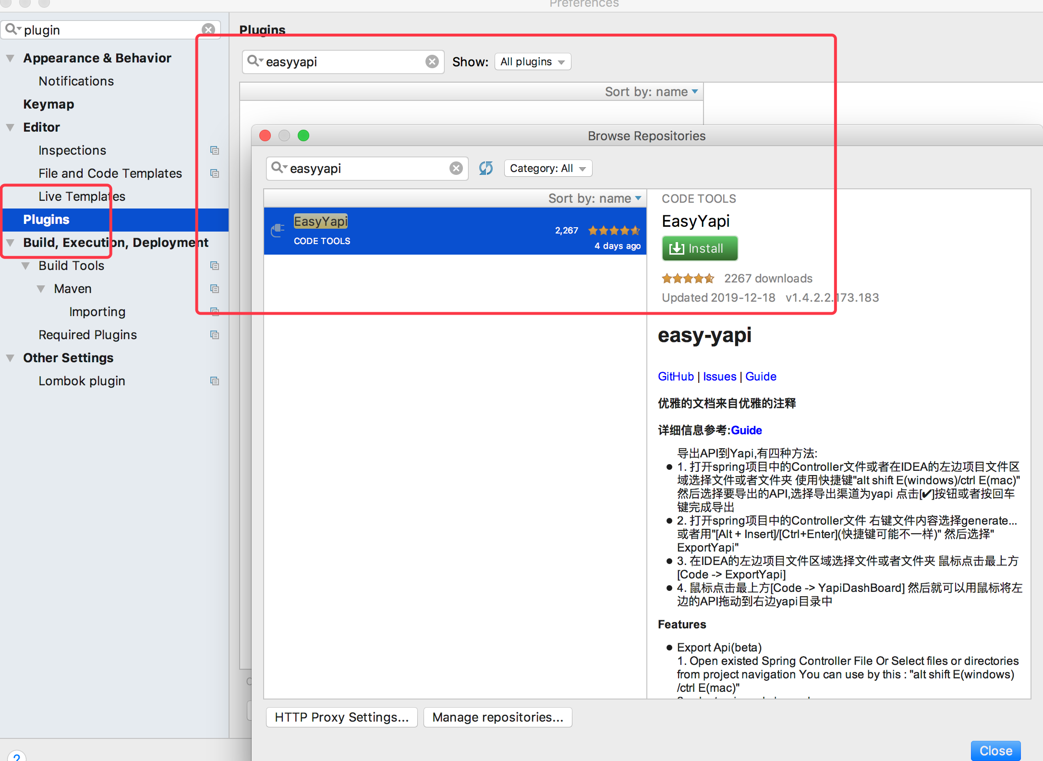Viewport: 1043px width, 761px height.
Task: Collapse the Editor section
Action: [10, 127]
